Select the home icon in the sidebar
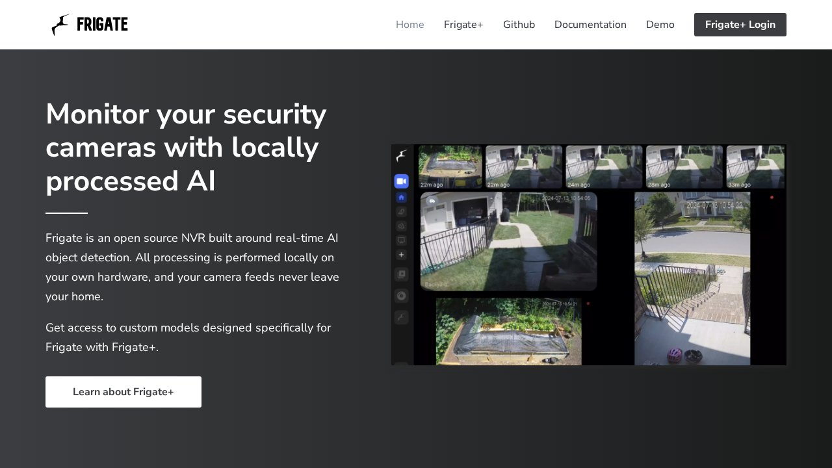This screenshot has height=468, width=832. point(401,197)
